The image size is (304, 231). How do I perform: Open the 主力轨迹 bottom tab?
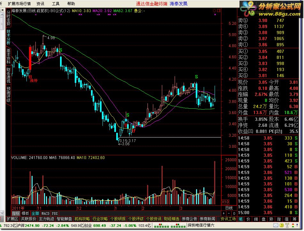[x=46, y=219]
